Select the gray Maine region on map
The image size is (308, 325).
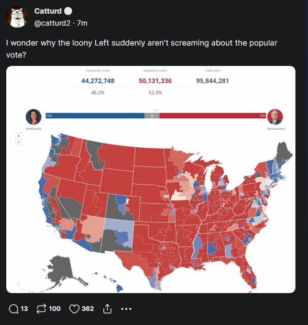click(283, 152)
